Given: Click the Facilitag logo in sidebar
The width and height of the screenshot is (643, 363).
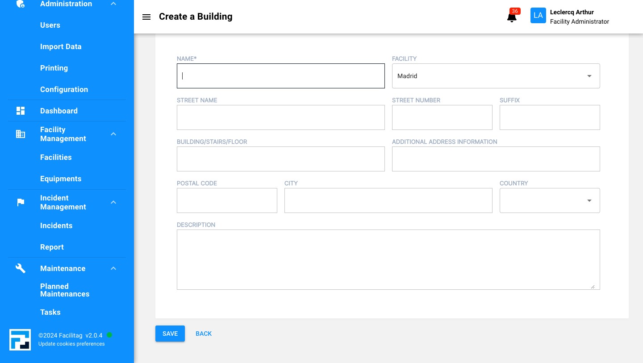Looking at the screenshot, I should (x=20, y=340).
